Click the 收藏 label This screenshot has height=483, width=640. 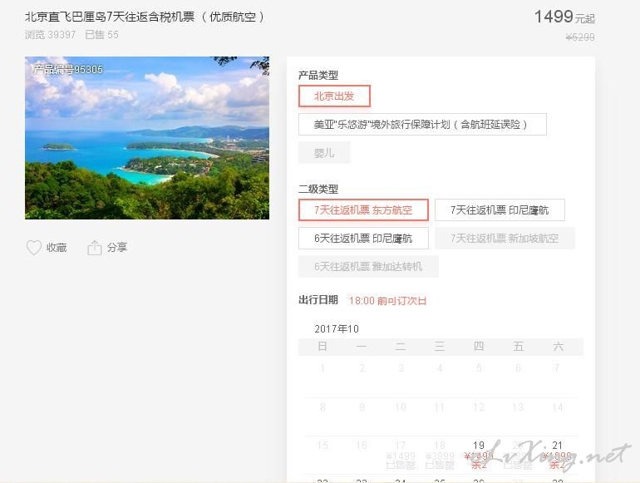point(57,248)
